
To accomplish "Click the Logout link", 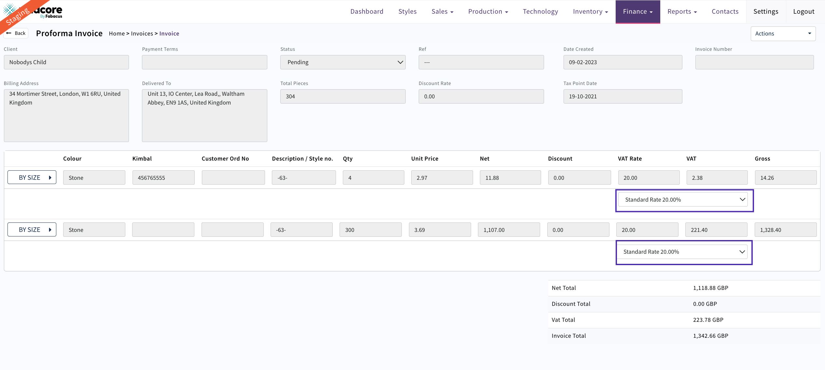I will tap(803, 12).
